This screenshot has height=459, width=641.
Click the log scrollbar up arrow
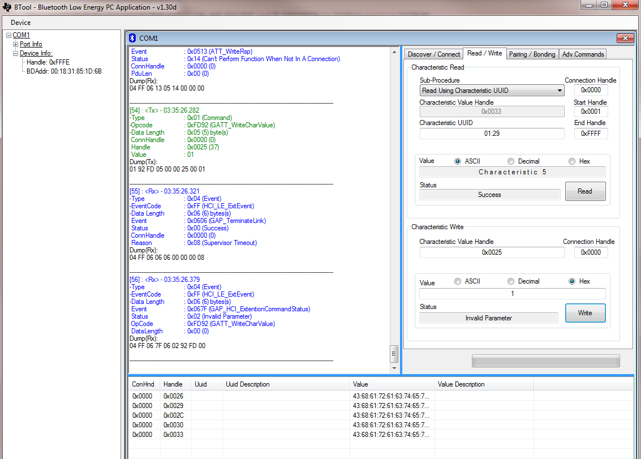point(394,52)
